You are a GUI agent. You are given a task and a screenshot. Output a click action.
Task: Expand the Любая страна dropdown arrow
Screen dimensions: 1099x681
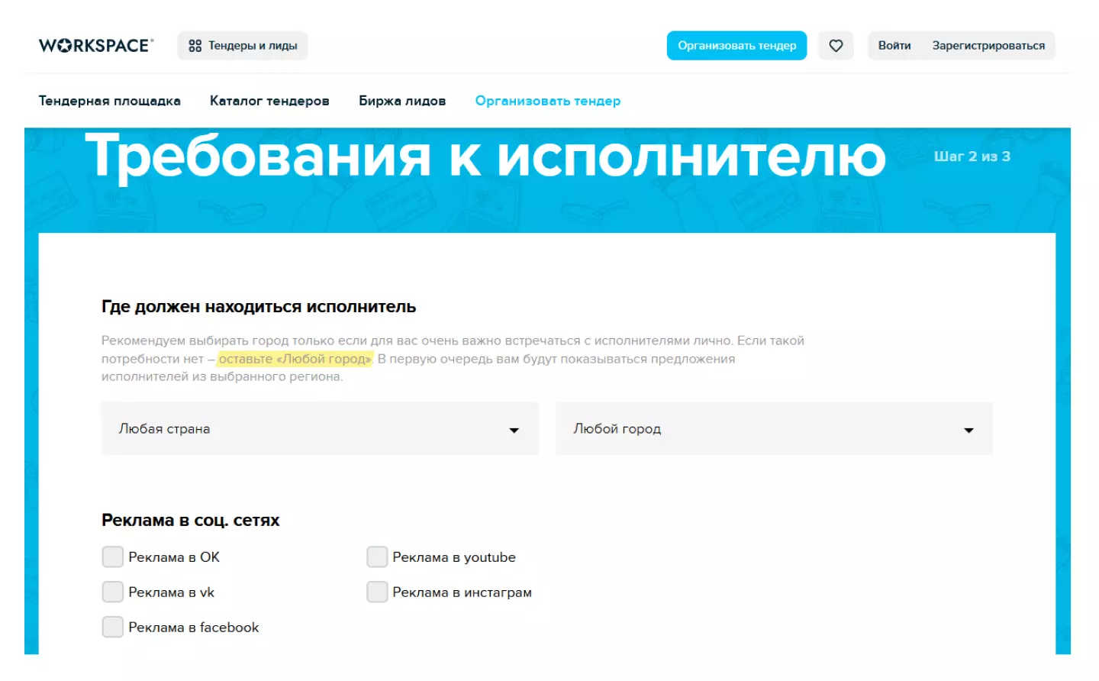tap(514, 431)
